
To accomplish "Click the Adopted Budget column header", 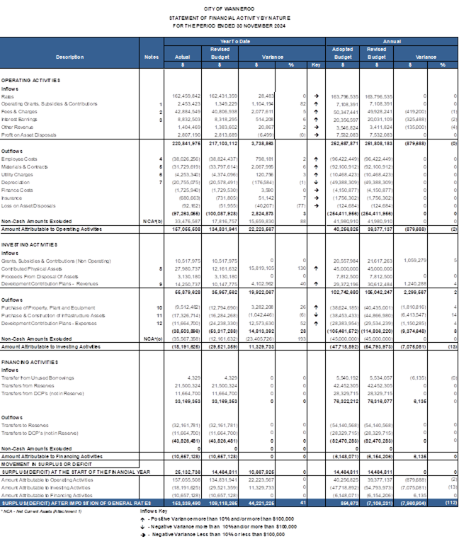I will (x=343, y=53).
